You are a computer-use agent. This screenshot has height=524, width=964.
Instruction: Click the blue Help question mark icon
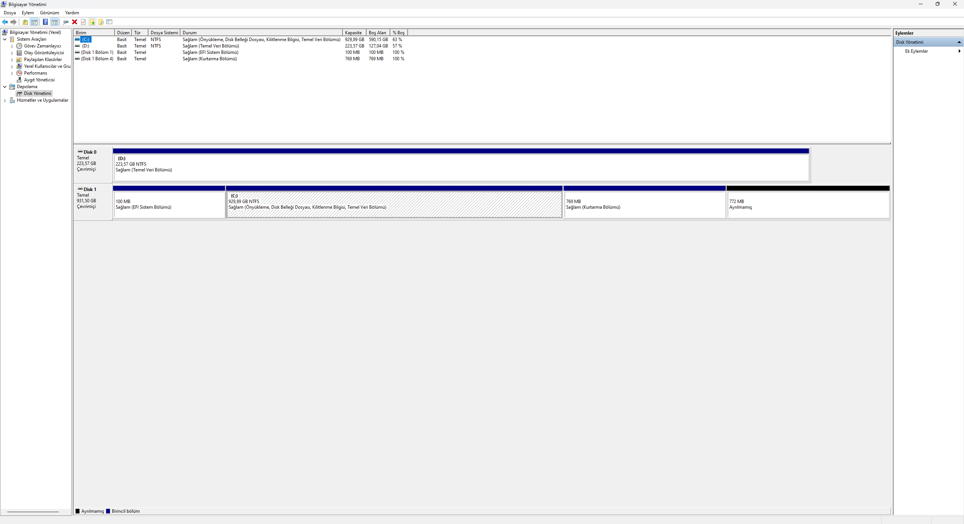click(45, 22)
